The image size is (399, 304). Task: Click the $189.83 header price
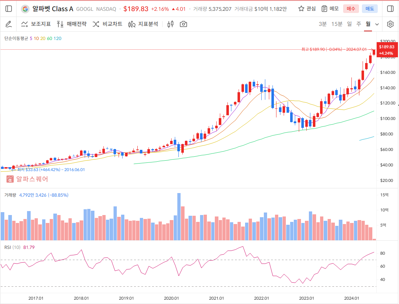(136, 9)
